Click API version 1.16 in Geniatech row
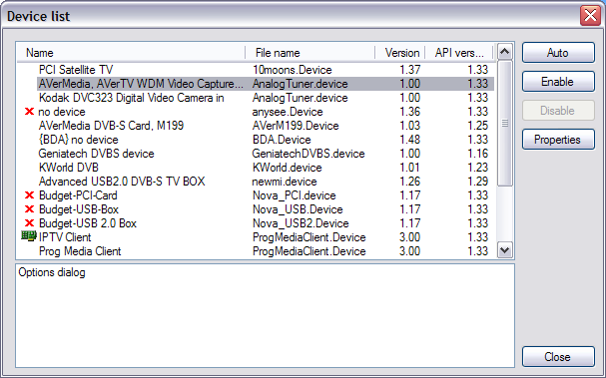 click(477, 154)
